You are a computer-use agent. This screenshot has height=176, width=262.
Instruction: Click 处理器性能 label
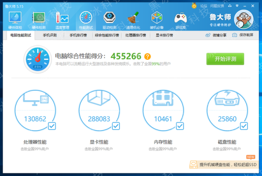35,142
